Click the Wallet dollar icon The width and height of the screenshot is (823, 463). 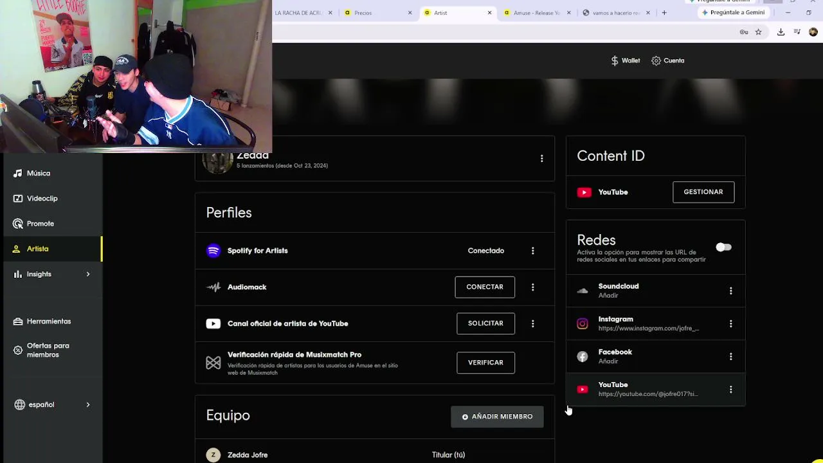coord(615,60)
